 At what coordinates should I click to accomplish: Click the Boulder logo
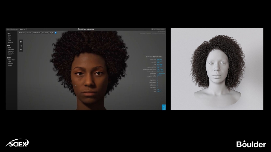tap(251, 144)
